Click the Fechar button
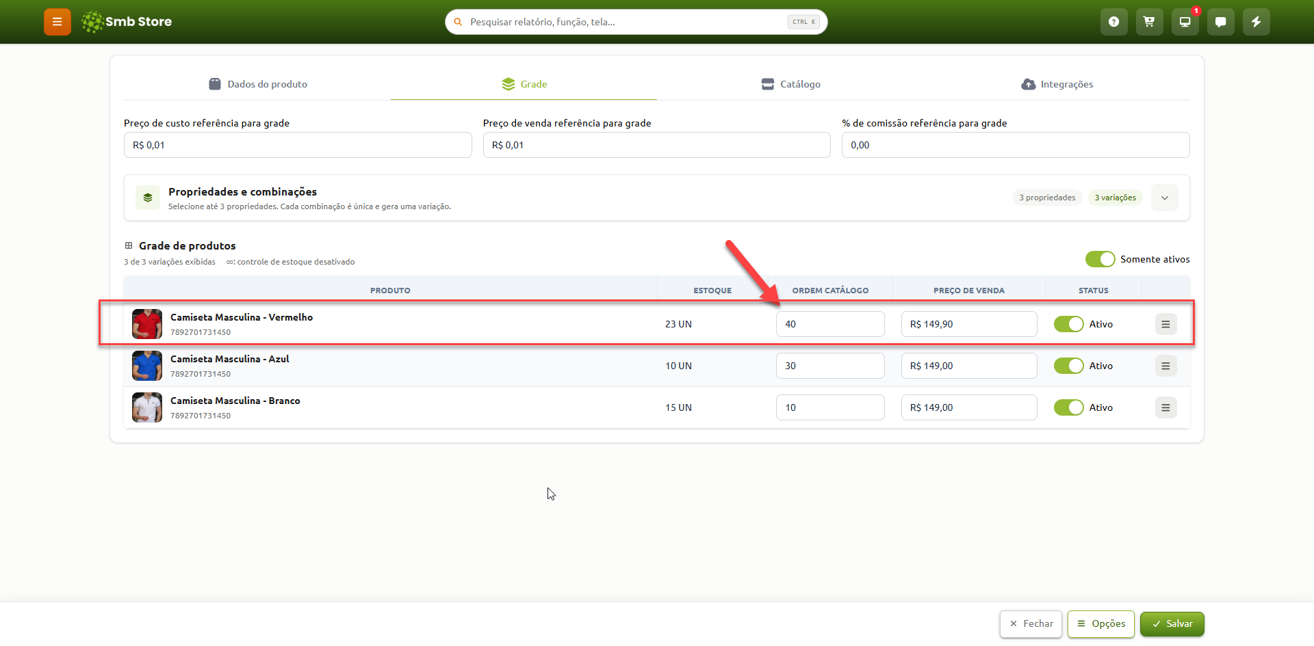Screen dimensions: 1314x646 pyautogui.click(x=1031, y=624)
